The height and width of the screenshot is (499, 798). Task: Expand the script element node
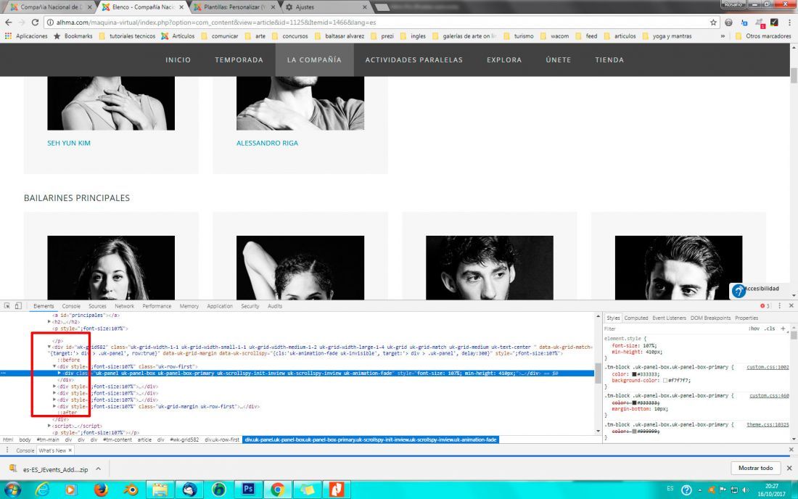click(x=49, y=426)
